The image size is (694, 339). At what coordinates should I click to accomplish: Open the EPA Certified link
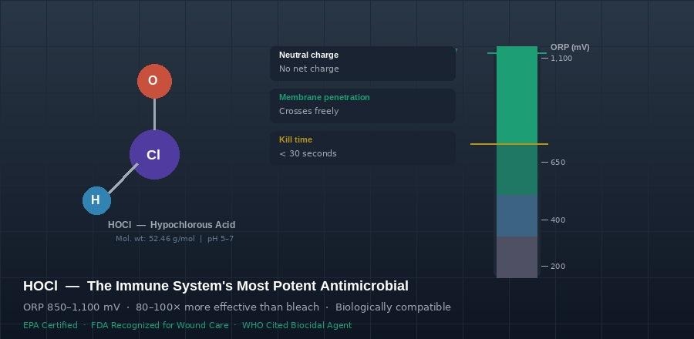50,325
